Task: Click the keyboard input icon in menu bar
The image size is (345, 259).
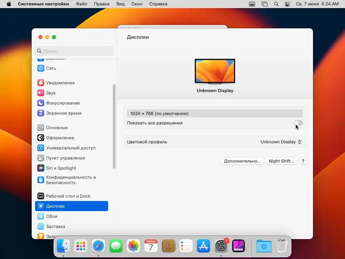Action: point(252,4)
